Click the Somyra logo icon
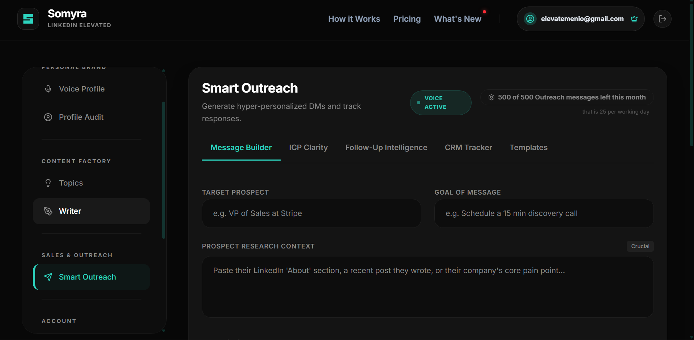 point(28,18)
